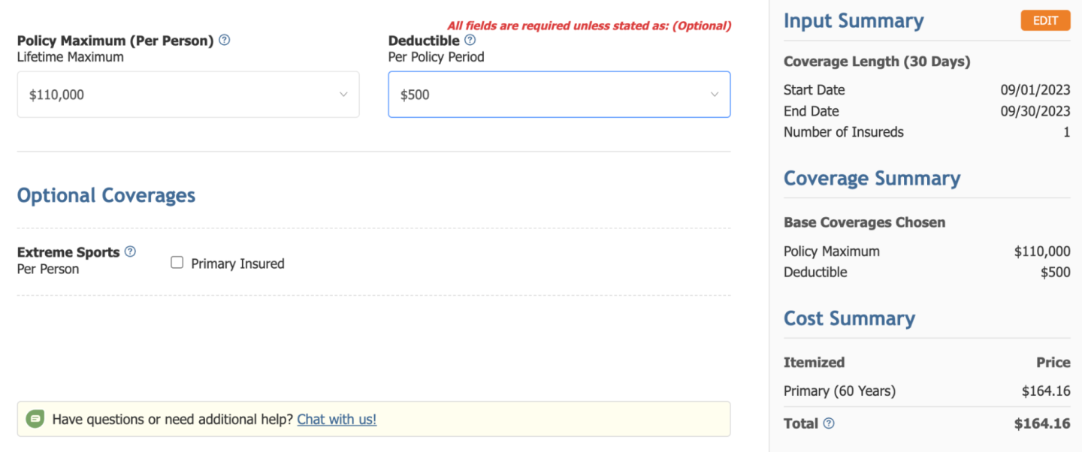Open the "Chat with us!" link

[x=337, y=420]
